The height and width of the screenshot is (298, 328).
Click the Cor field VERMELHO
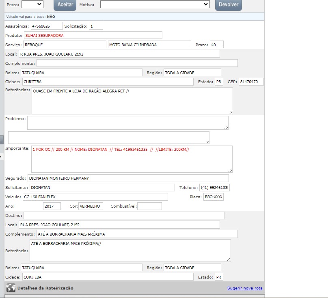coord(91,206)
